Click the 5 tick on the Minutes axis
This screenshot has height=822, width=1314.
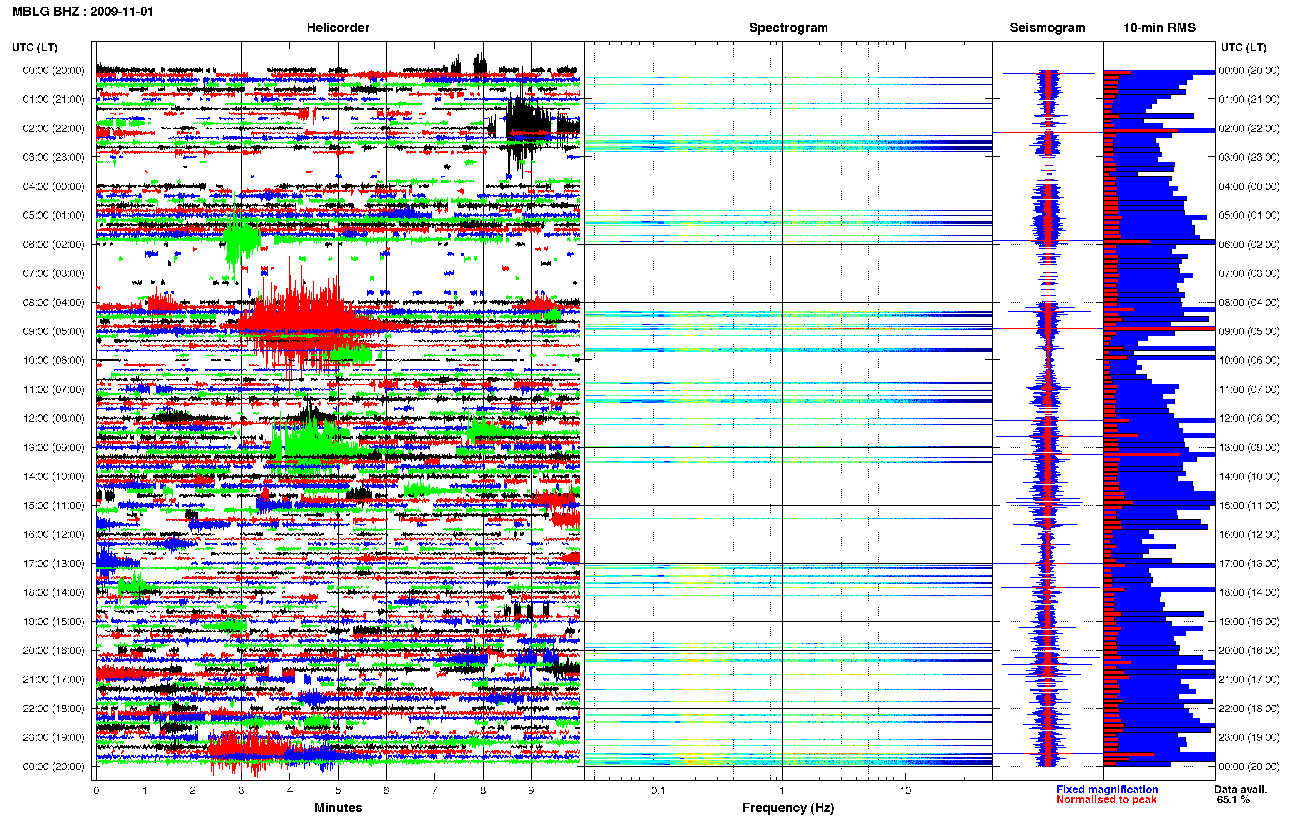pos(338,790)
